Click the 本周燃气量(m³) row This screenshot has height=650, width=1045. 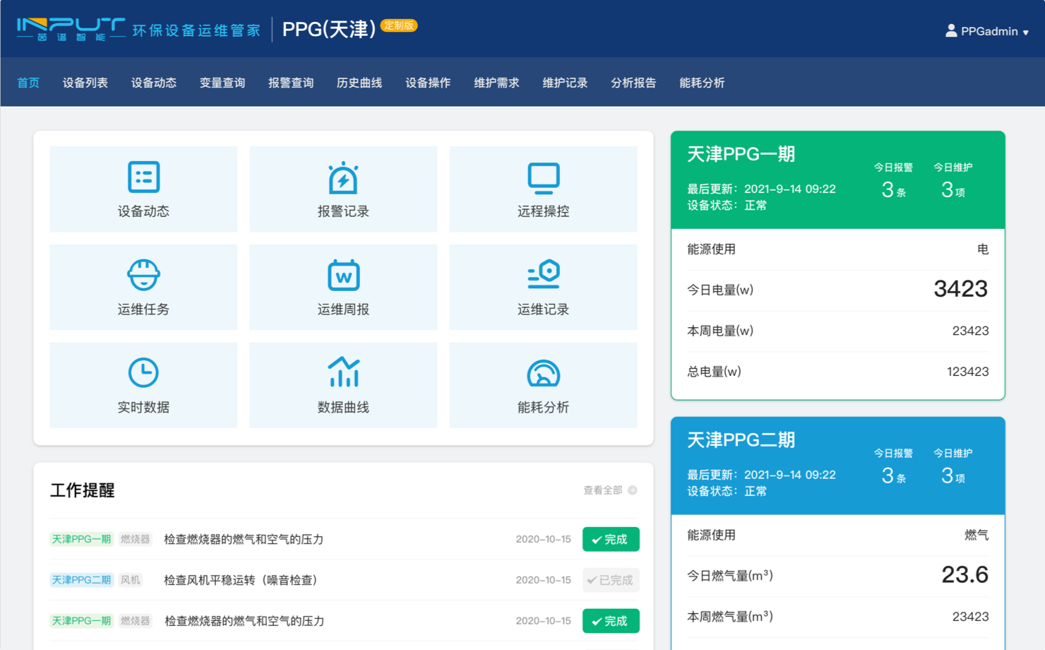837,617
